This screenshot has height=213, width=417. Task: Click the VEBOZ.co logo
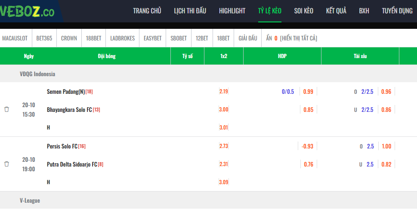tap(28, 11)
